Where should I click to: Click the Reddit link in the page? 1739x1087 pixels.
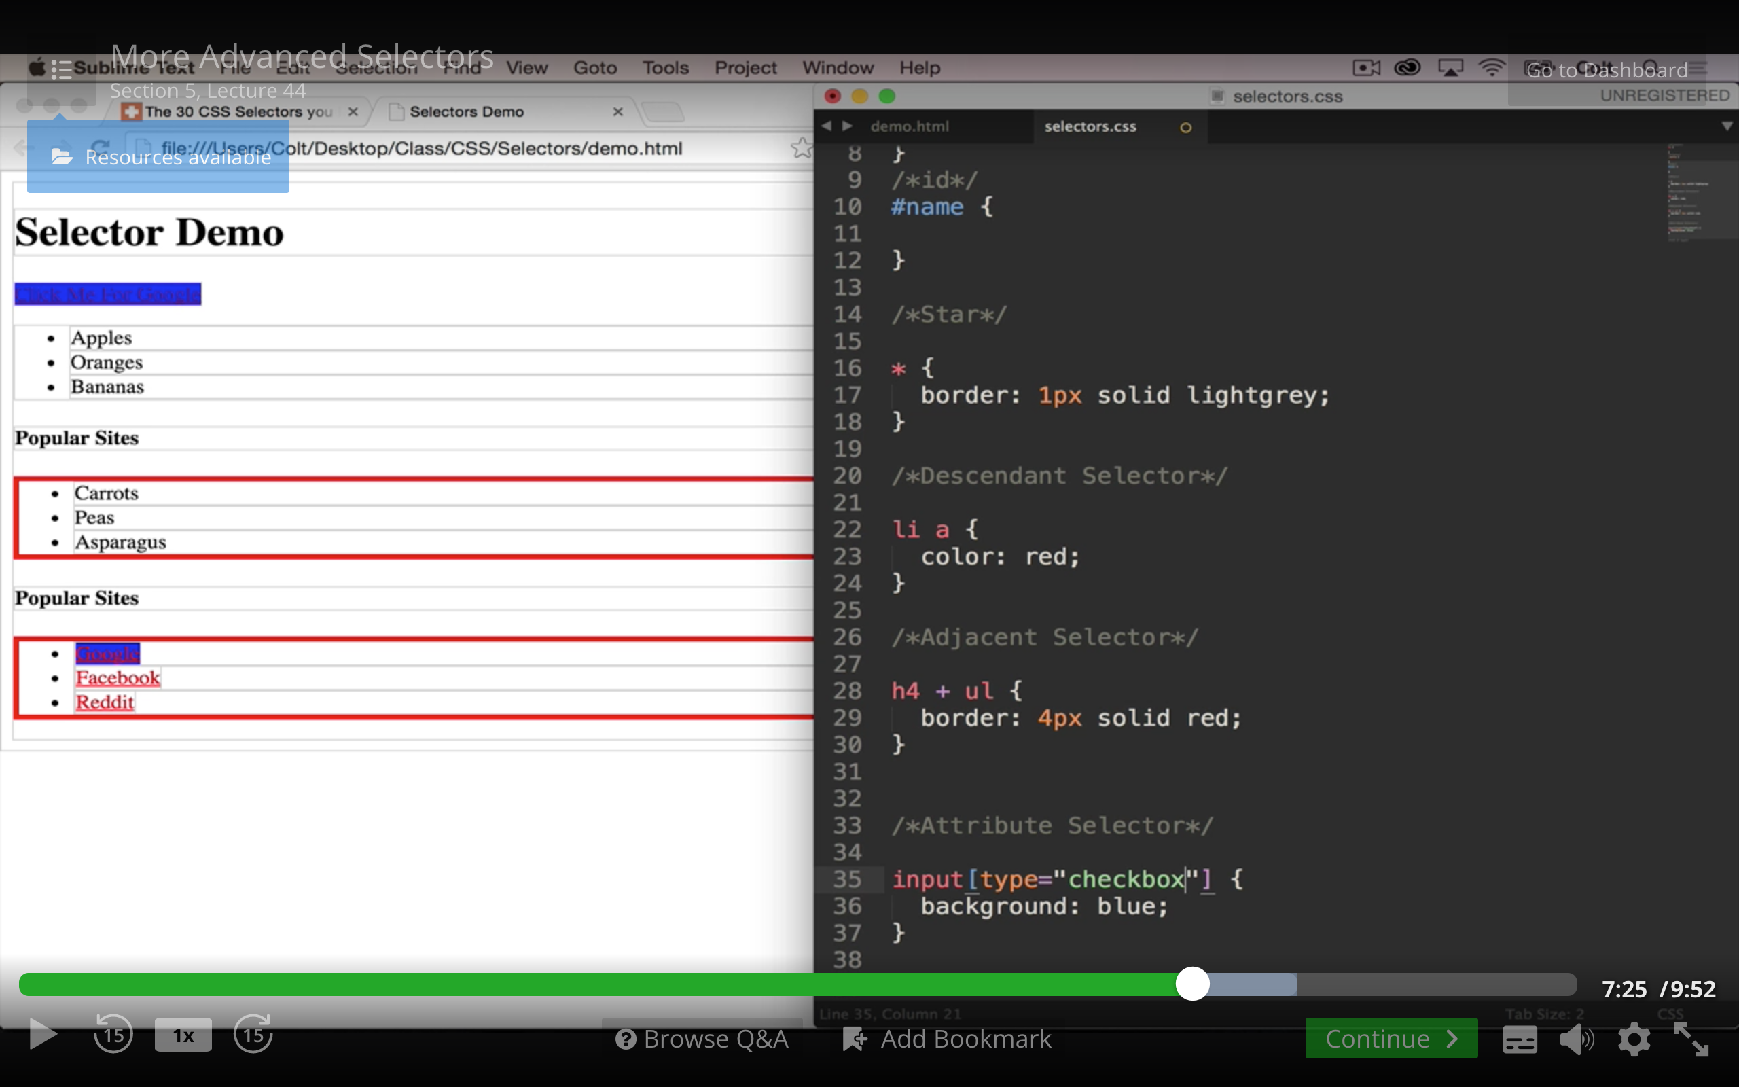pos(105,702)
